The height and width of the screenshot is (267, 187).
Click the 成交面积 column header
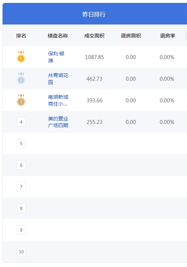click(94, 36)
